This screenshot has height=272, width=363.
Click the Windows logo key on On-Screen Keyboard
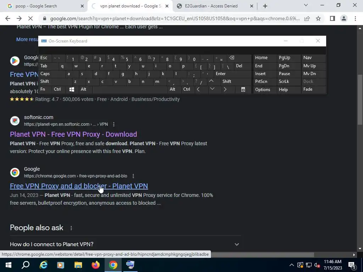tap(72, 90)
